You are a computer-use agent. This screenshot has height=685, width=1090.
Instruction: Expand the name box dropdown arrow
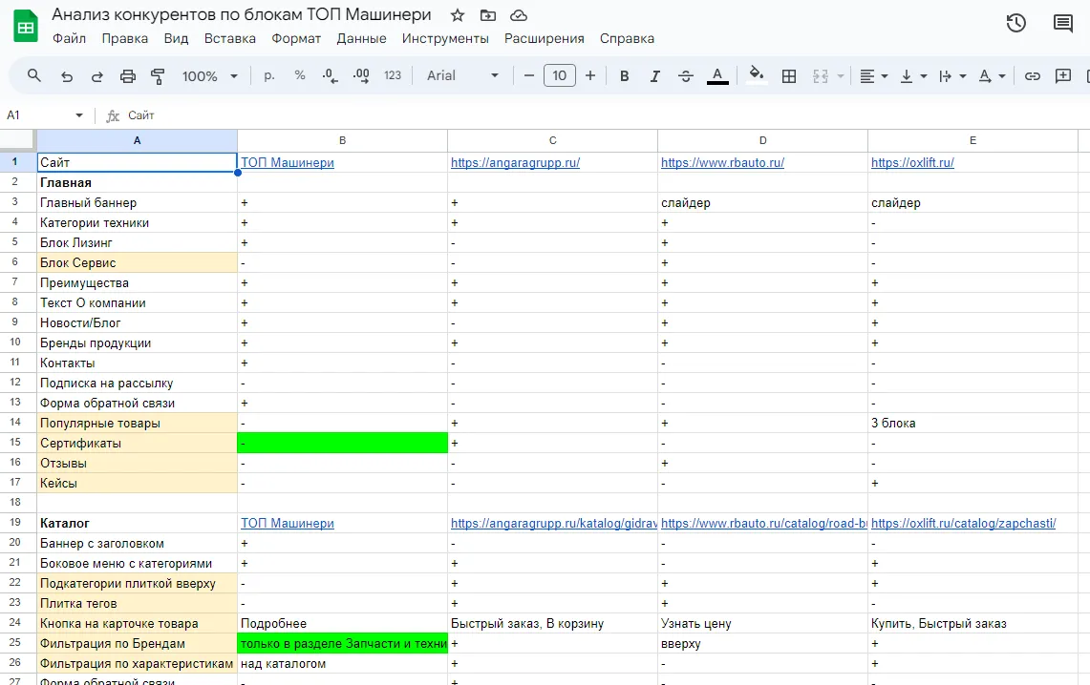[x=79, y=115]
